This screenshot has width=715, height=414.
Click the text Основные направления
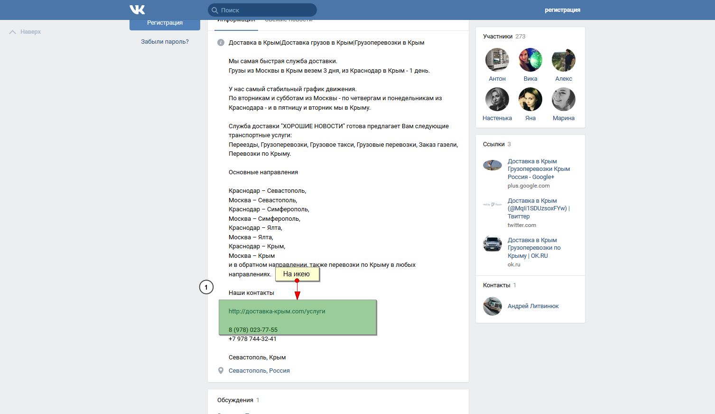coord(263,172)
